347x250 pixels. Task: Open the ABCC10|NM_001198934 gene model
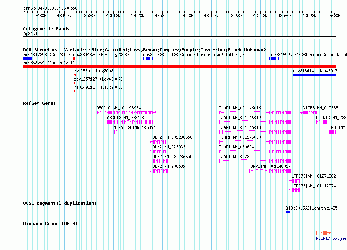click(127, 113)
